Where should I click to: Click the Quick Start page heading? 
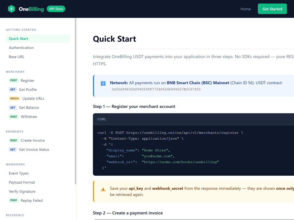(x=114, y=39)
